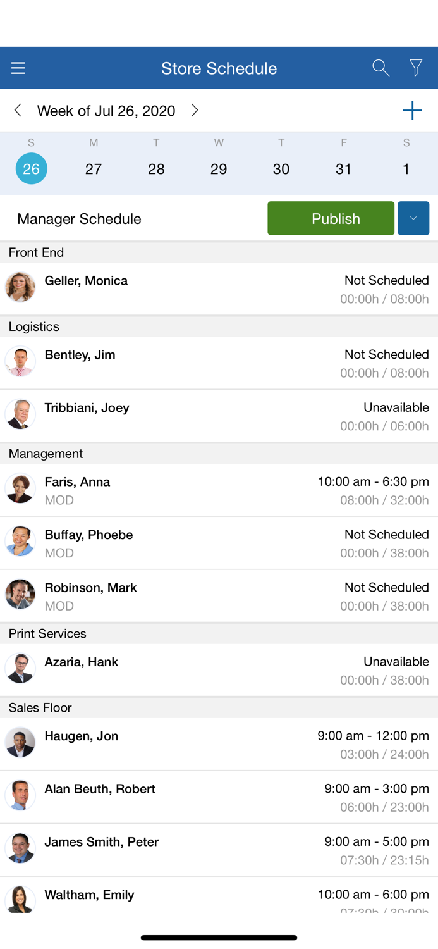Image resolution: width=438 pixels, height=949 pixels.
Task: Select Friday the 31st
Action: click(x=344, y=169)
